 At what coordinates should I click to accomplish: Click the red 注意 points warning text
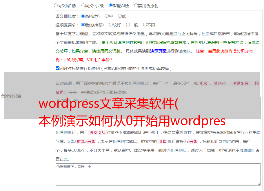pyautogui.click(x=154, y=55)
